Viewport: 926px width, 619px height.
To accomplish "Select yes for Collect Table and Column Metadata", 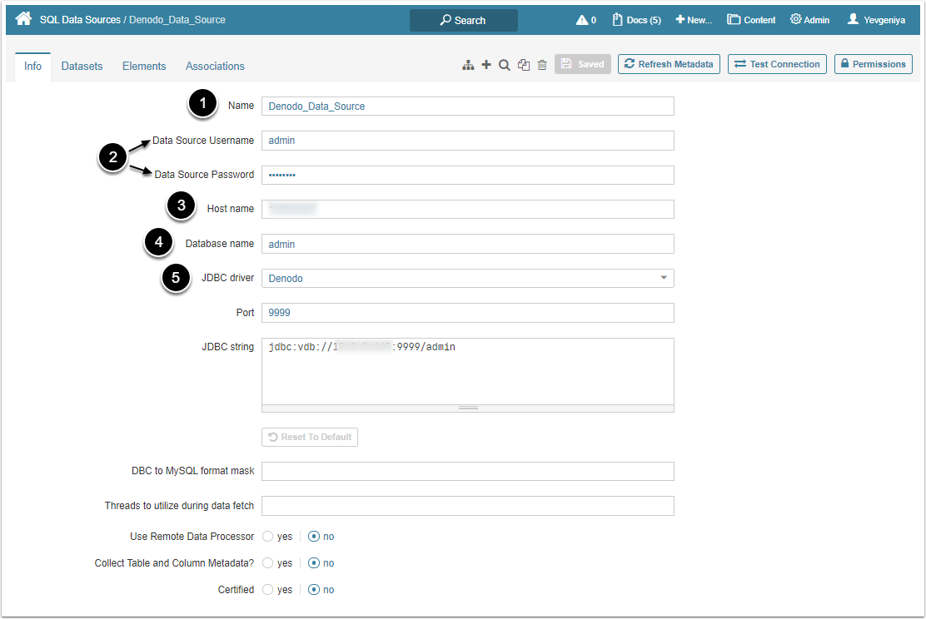I will (x=268, y=563).
